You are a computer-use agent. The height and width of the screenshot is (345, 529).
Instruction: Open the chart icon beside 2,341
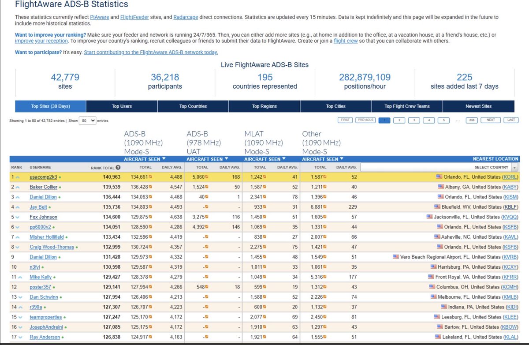[264, 197]
